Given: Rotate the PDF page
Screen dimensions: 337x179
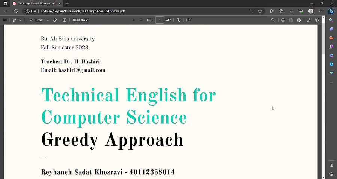Looking at the screenshot, I should click(x=179, y=20).
